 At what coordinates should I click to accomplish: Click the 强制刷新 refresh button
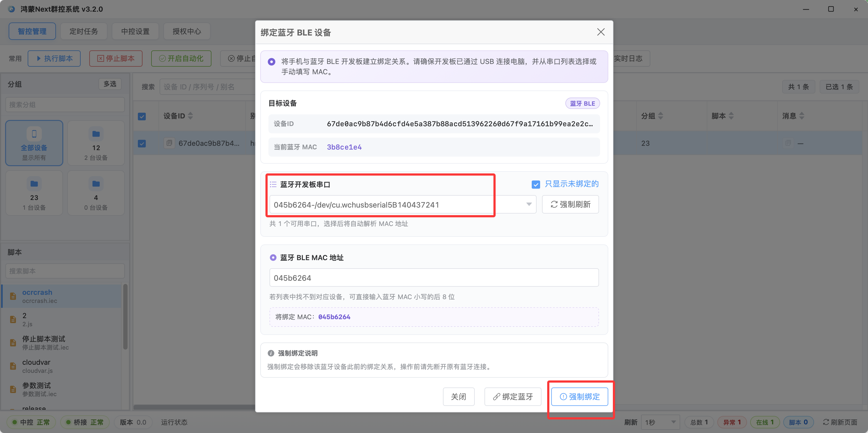click(x=570, y=204)
